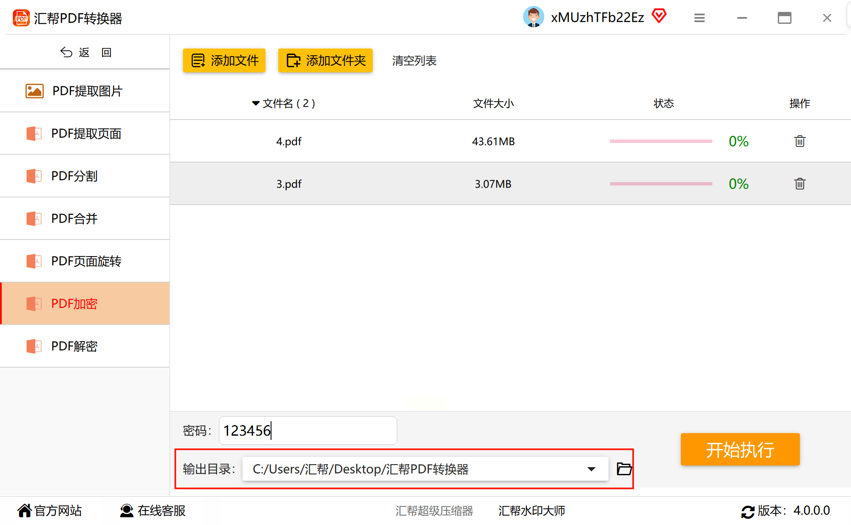Browse output folder with the folder icon
The width and height of the screenshot is (851, 525).
click(x=624, y=469)
